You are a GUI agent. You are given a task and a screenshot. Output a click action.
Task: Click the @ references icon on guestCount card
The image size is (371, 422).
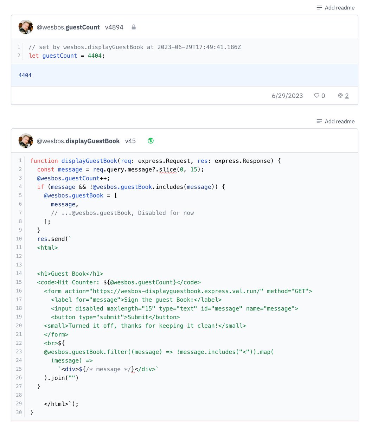[x=340, y=96]
